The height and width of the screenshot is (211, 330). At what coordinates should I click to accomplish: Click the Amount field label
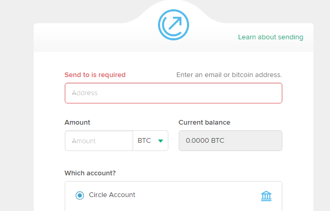tap(77, 123)
